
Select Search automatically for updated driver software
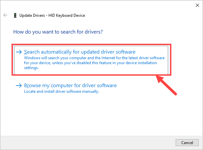pyautogui.click(x=80, y=52)
